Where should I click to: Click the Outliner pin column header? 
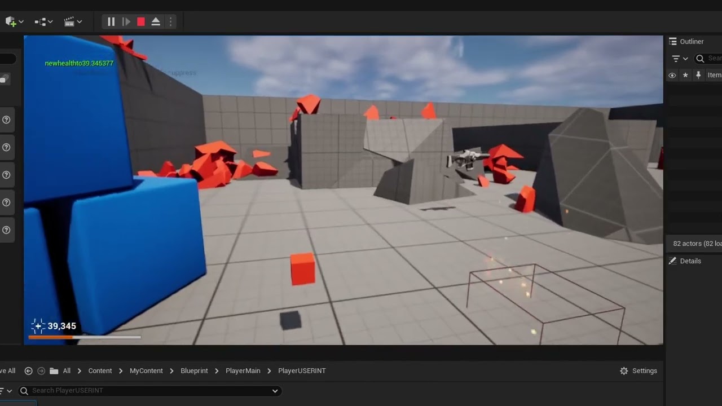pyautogui.click(x=698, y=75)
